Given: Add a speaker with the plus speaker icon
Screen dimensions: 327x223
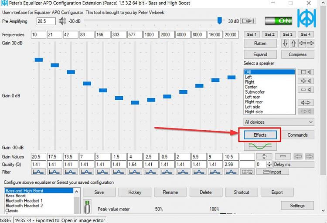Looking at the screenshot, I should (x=306, y=81).
